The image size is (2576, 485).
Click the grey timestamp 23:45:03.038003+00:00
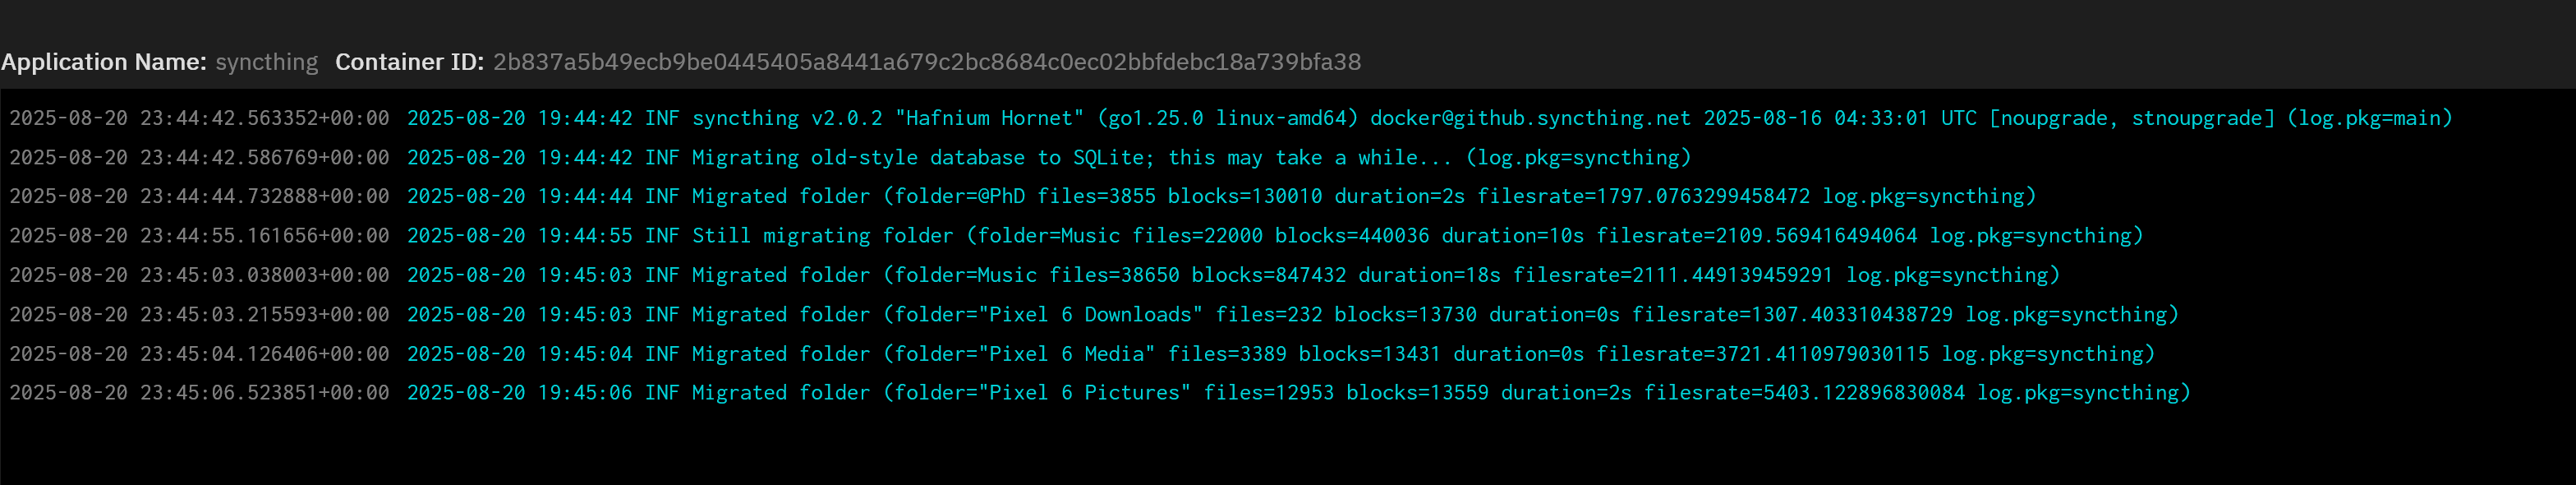coord(199,275)
